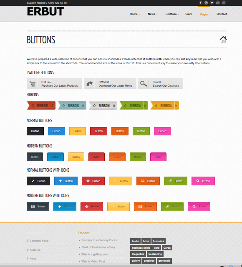
Task: Click the pink normal Button
Action: coord(162,131)
